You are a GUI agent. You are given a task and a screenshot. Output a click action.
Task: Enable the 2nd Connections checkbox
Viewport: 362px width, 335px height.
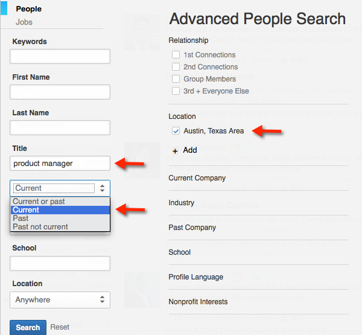pos(176,67)
